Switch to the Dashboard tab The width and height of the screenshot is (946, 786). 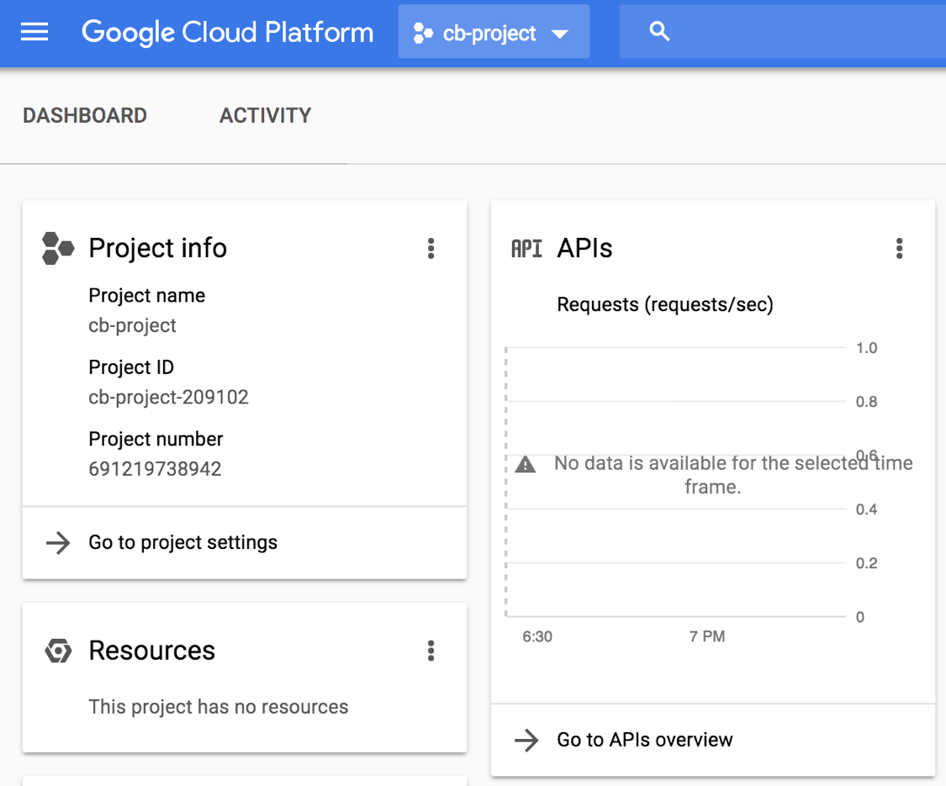[x=85, y=115]
